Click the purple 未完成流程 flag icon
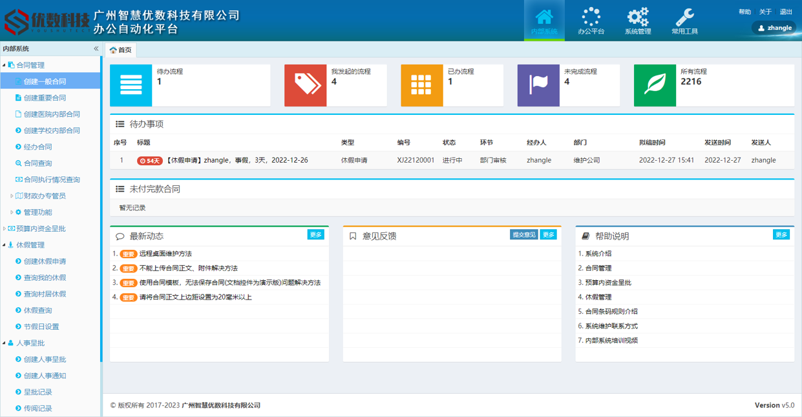 [538, 85]
